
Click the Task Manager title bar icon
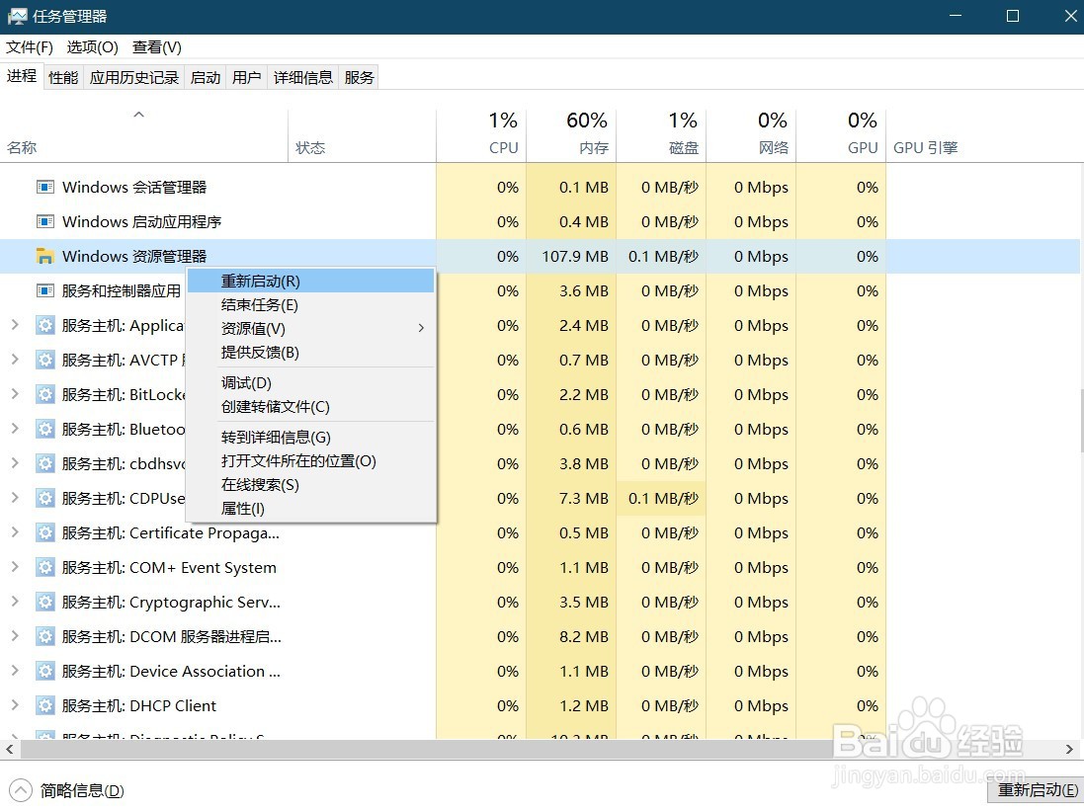click(x=17, y=16)
